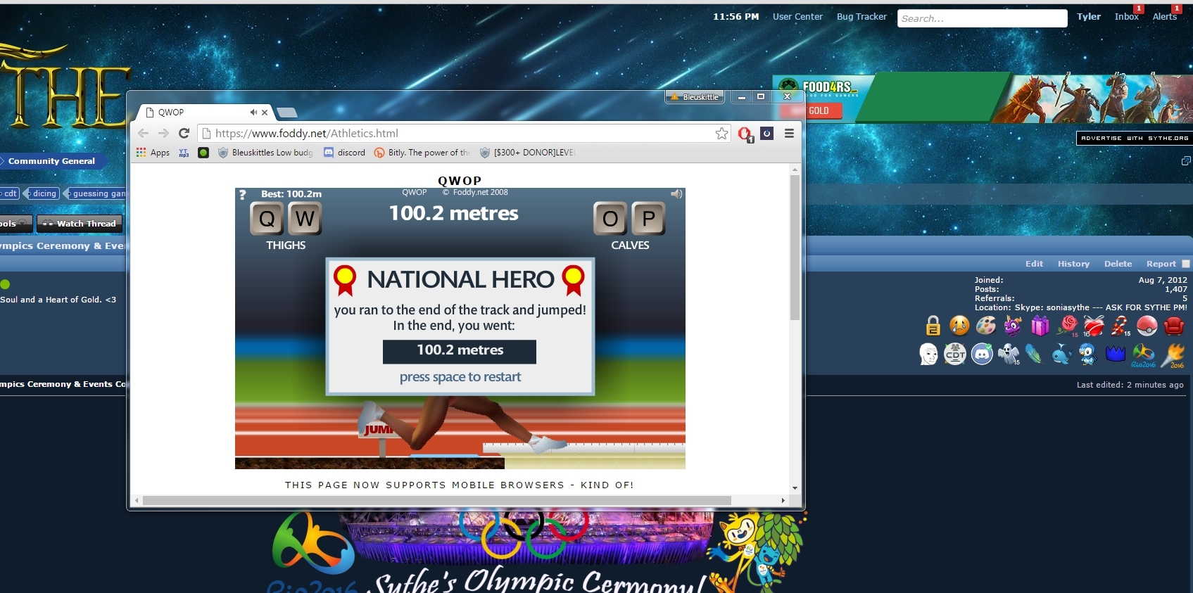Click the Discord verified badge

pyautogui.click(x=982, y=354)
